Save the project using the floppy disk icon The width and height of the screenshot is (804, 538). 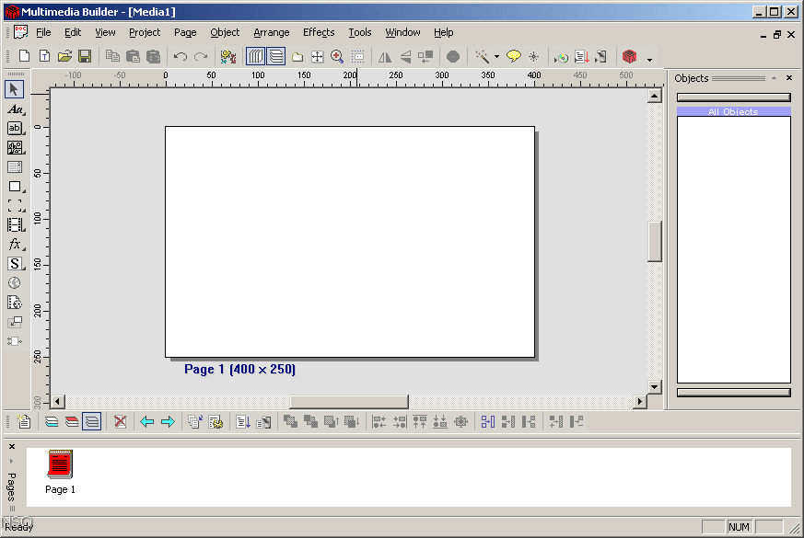[84, 56]
